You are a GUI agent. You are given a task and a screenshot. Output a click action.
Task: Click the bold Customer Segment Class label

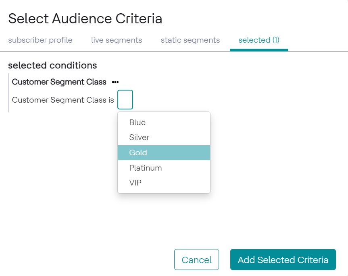(59, 82)
